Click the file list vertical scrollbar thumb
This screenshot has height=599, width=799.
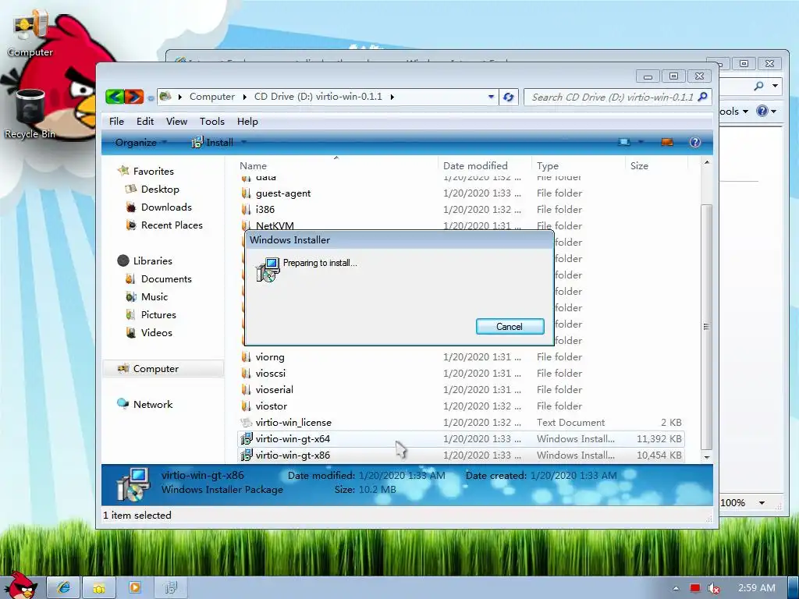[x=706, y=327]
